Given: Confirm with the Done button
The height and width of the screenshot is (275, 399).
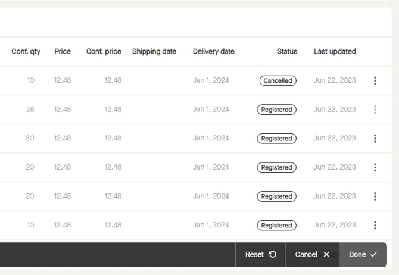Looking at the screenshot, I should (363, 254).
